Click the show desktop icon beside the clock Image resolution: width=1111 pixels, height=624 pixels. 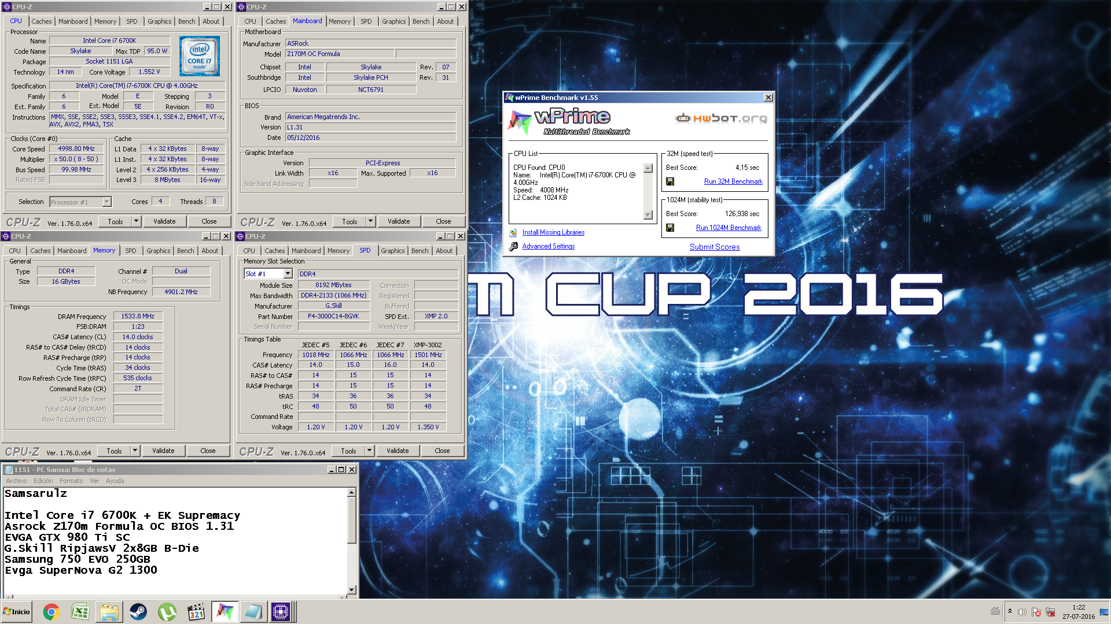[x=1104, y=612]
